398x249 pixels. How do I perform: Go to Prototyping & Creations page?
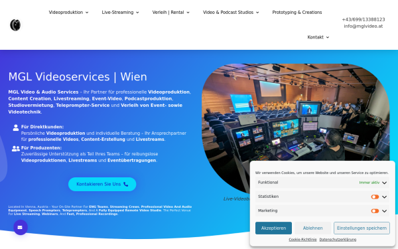click(297, 12)
